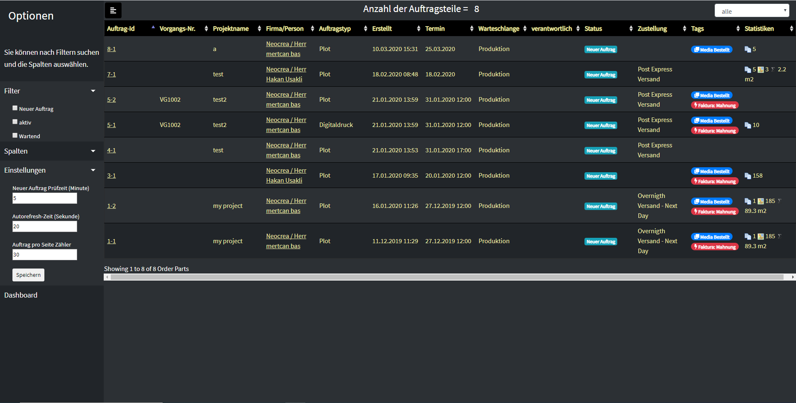Open the 'alle' dropdown selector
The height and width of the screenshot is (403, 796).
[x=752, y=11]
